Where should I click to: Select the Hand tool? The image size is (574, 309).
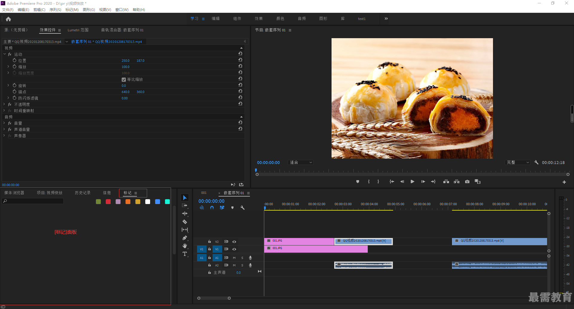pyautogui.click(x=185, y=246)
